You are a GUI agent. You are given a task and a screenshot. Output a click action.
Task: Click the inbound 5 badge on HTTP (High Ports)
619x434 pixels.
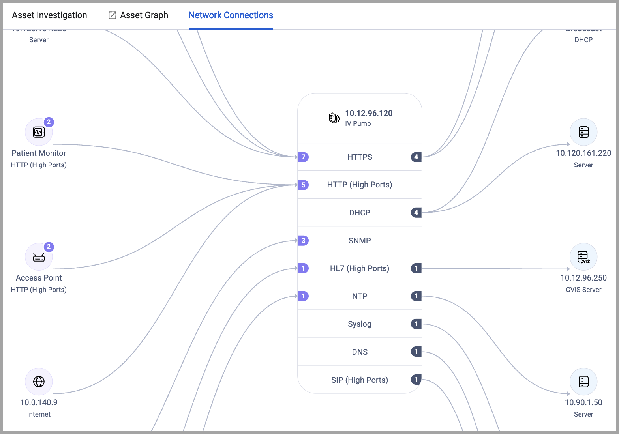303,185
